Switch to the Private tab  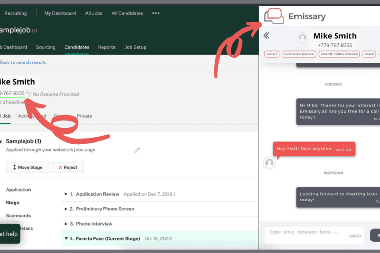pyautogui.click(x=84, y=116)
